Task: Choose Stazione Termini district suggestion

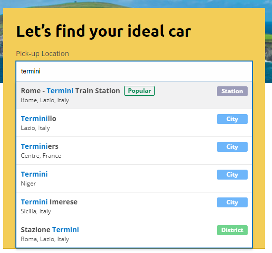Action: pyautogui.click(x=135, y=234)
